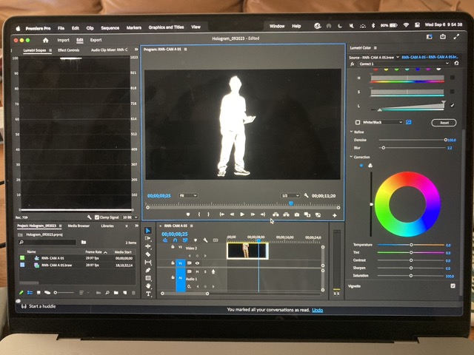Collapse the Refine section
The height and width of the screenshot is (355, 474).
click(352, 132)
